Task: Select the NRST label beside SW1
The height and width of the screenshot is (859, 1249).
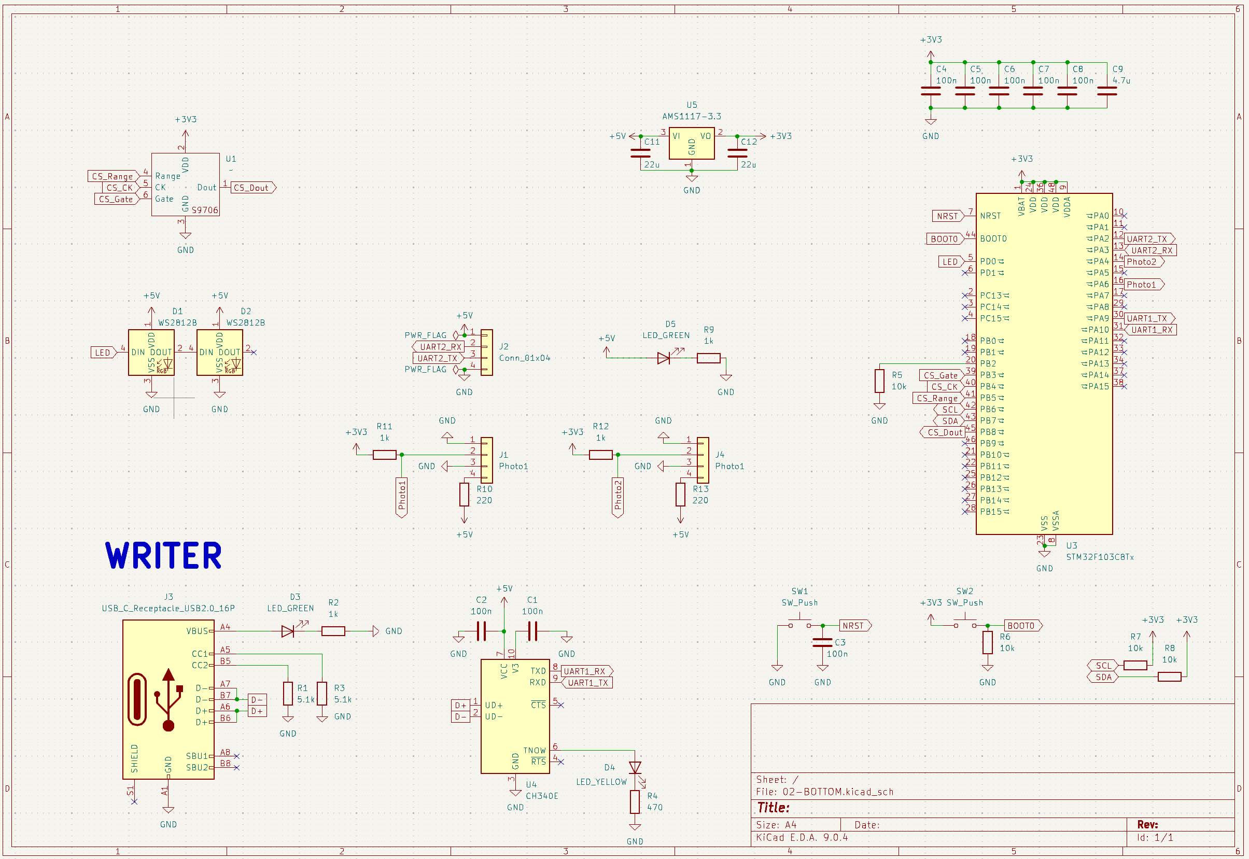Action: point(854,626)
